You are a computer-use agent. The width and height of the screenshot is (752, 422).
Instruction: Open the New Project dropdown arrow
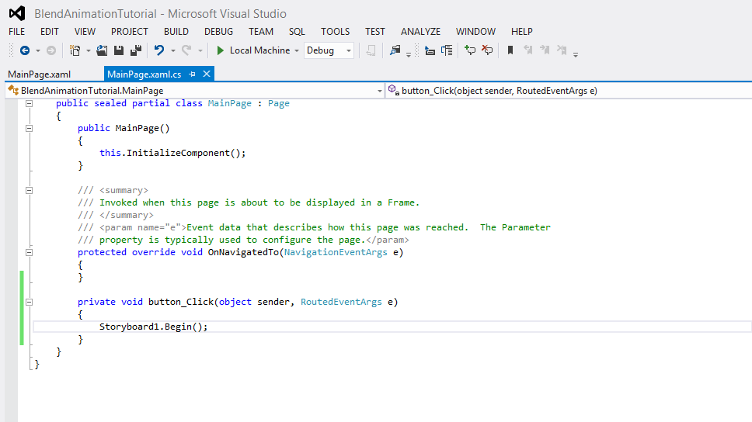pyautogui.click(x=89, y=50)
